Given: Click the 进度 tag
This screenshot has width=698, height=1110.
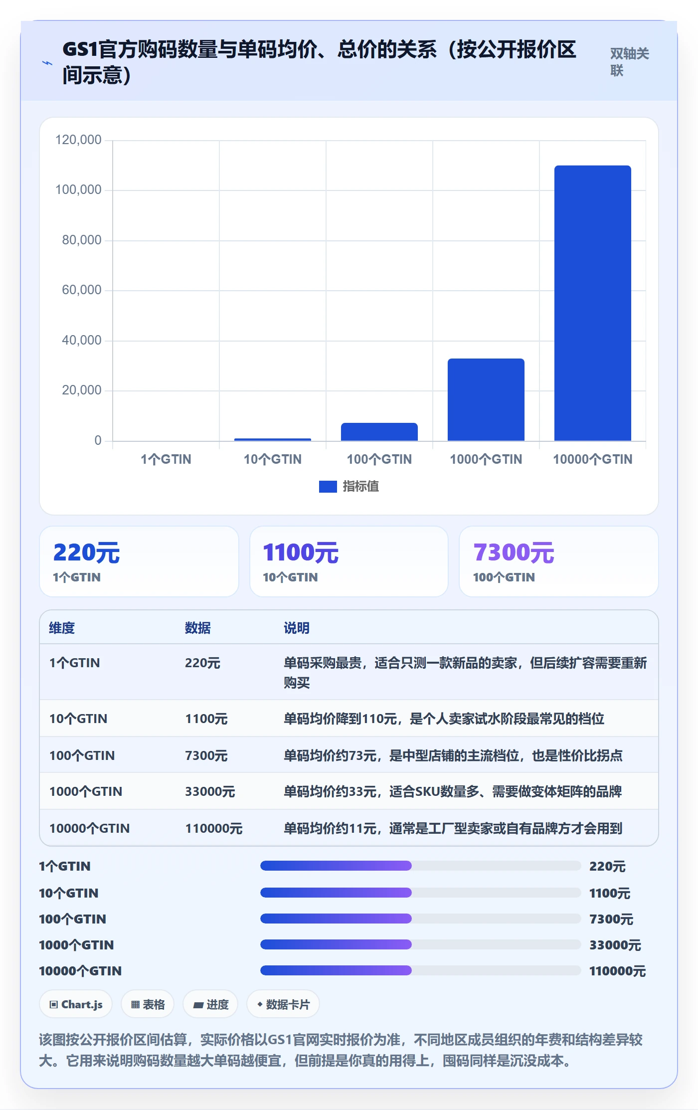Looking at the screenshot, I should [210, 1004].
